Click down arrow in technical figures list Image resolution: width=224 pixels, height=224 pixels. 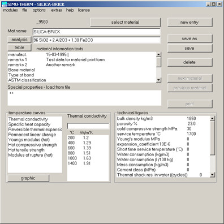point(212,175)
